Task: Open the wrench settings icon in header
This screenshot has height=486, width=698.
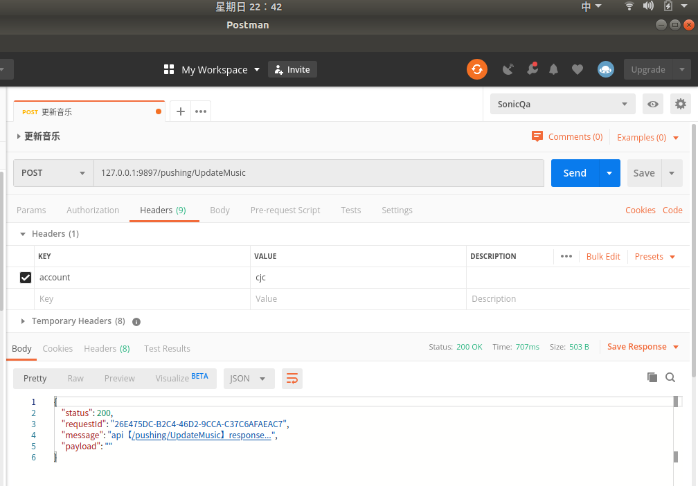Action: (533, 69)
